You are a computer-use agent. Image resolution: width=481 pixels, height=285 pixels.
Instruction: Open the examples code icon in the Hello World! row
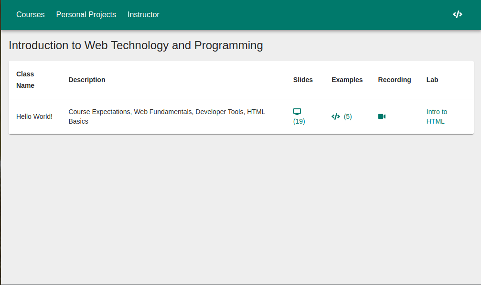(x=336, y=116)
